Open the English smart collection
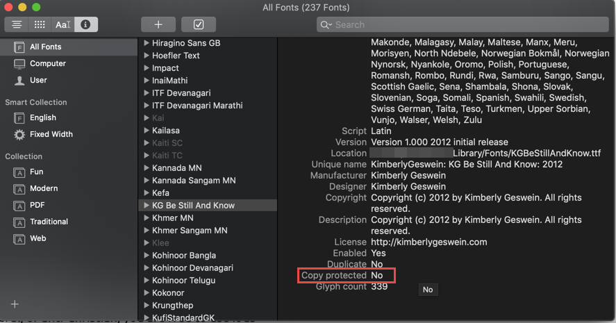The width and height of the screenshot is (616, 323). pos(42,118)
